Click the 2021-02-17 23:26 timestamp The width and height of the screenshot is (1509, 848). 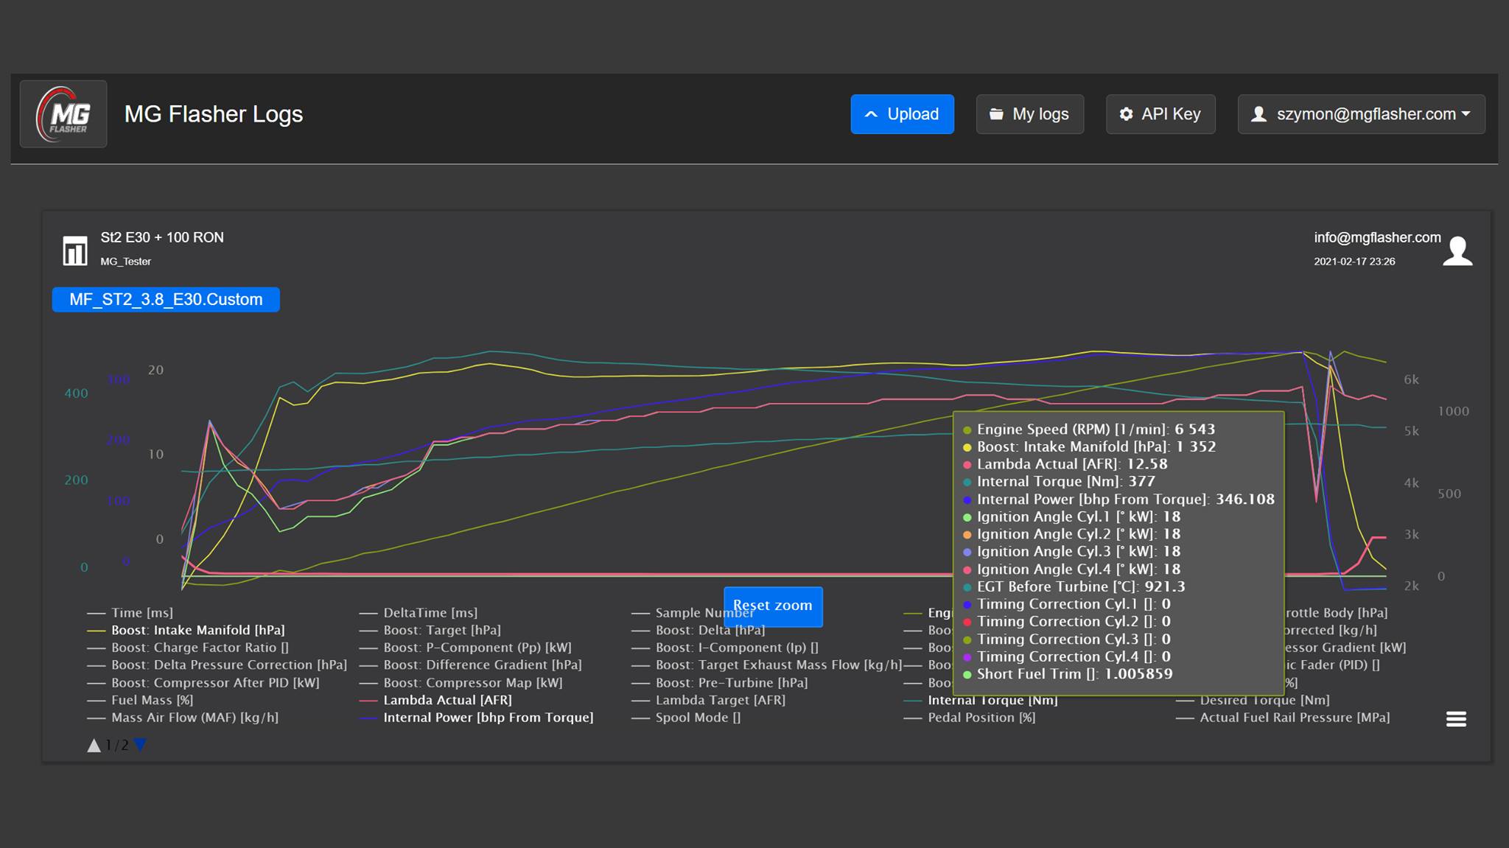pos(1354,262)
